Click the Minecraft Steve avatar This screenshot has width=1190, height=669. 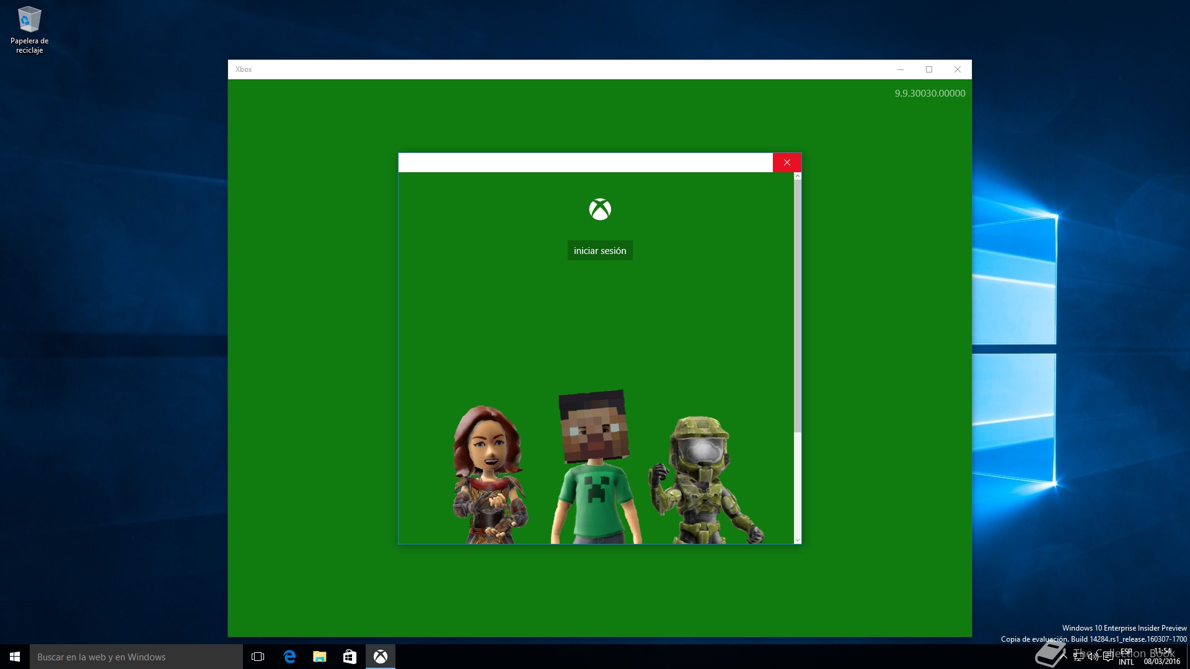pos(596,467)
